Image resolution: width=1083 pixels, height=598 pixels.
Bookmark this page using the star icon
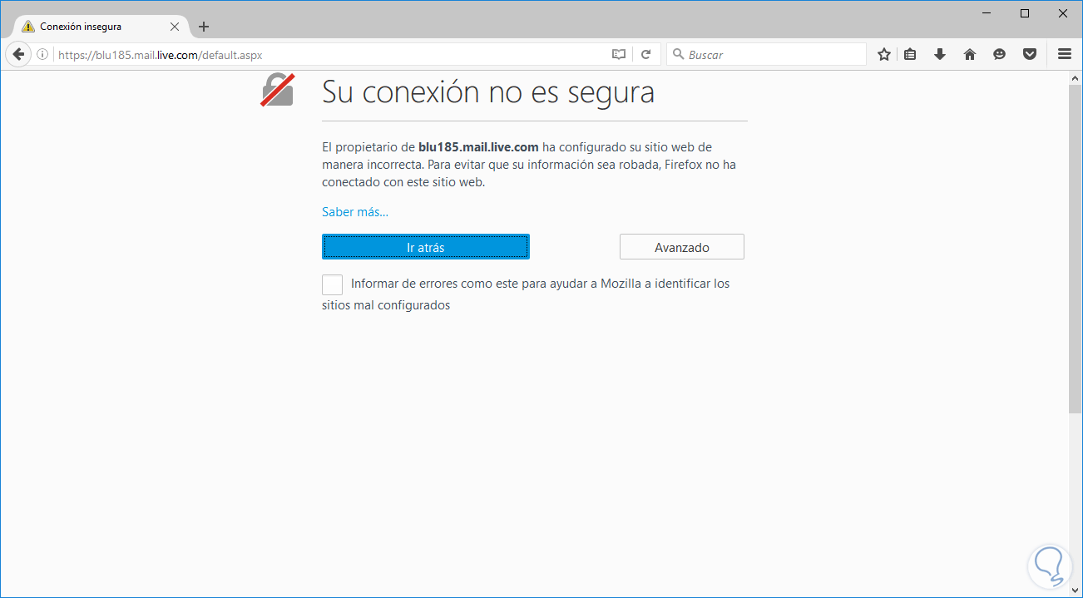click(884, 55)
